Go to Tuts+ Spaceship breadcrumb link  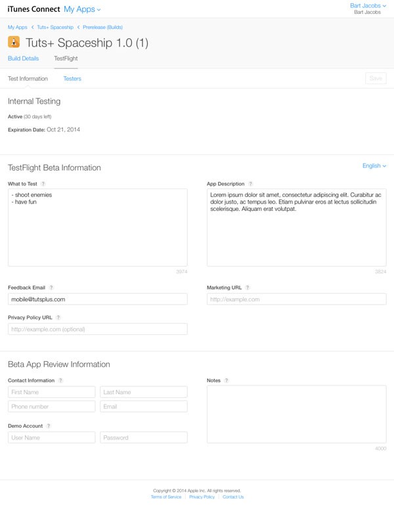[55, 27]
